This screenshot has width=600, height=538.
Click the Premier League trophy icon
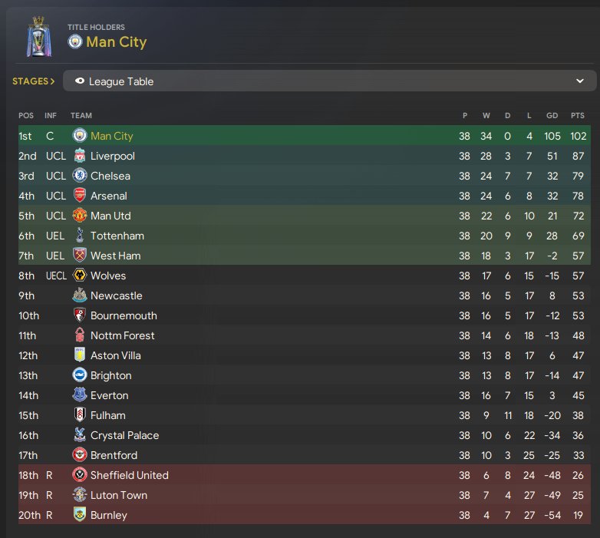[x=36, y=36]
